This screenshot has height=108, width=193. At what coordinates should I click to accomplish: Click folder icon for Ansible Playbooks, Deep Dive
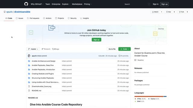coord(29,65)
